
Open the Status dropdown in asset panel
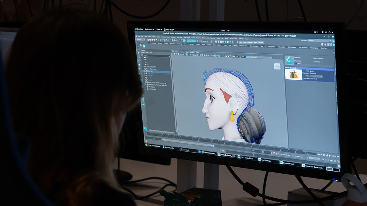point(317,76)
